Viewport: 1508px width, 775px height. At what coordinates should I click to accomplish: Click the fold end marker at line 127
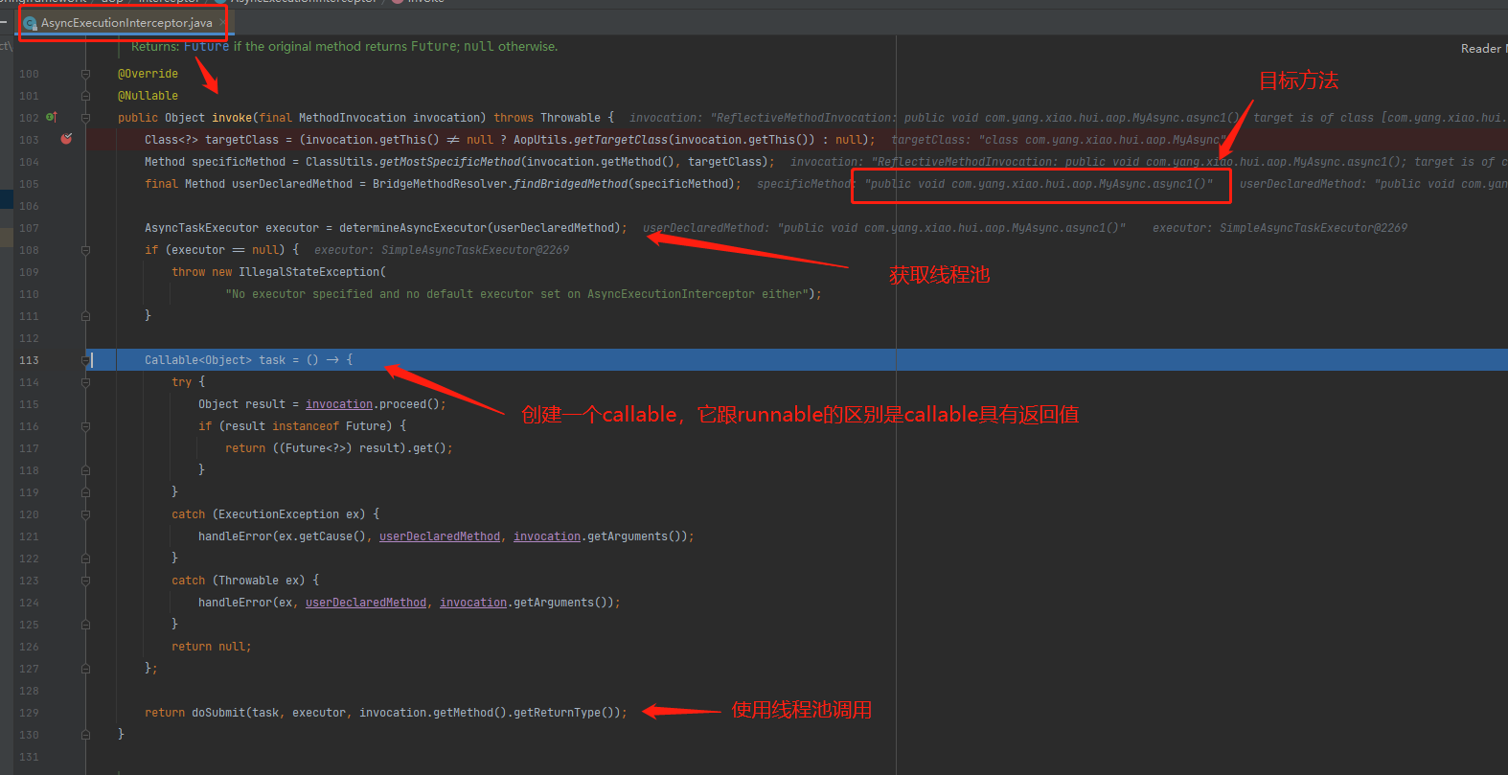click(85, 669)
